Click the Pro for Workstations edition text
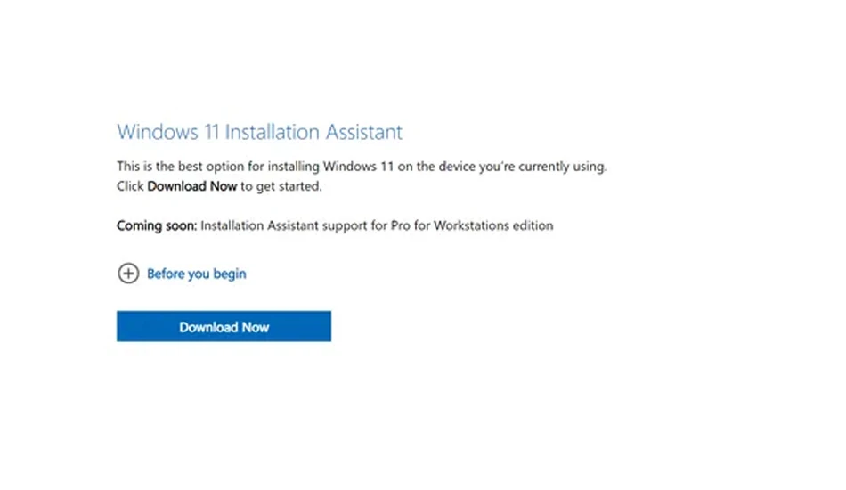The width and height of the screenshot is (846, 490). (472, 225)
